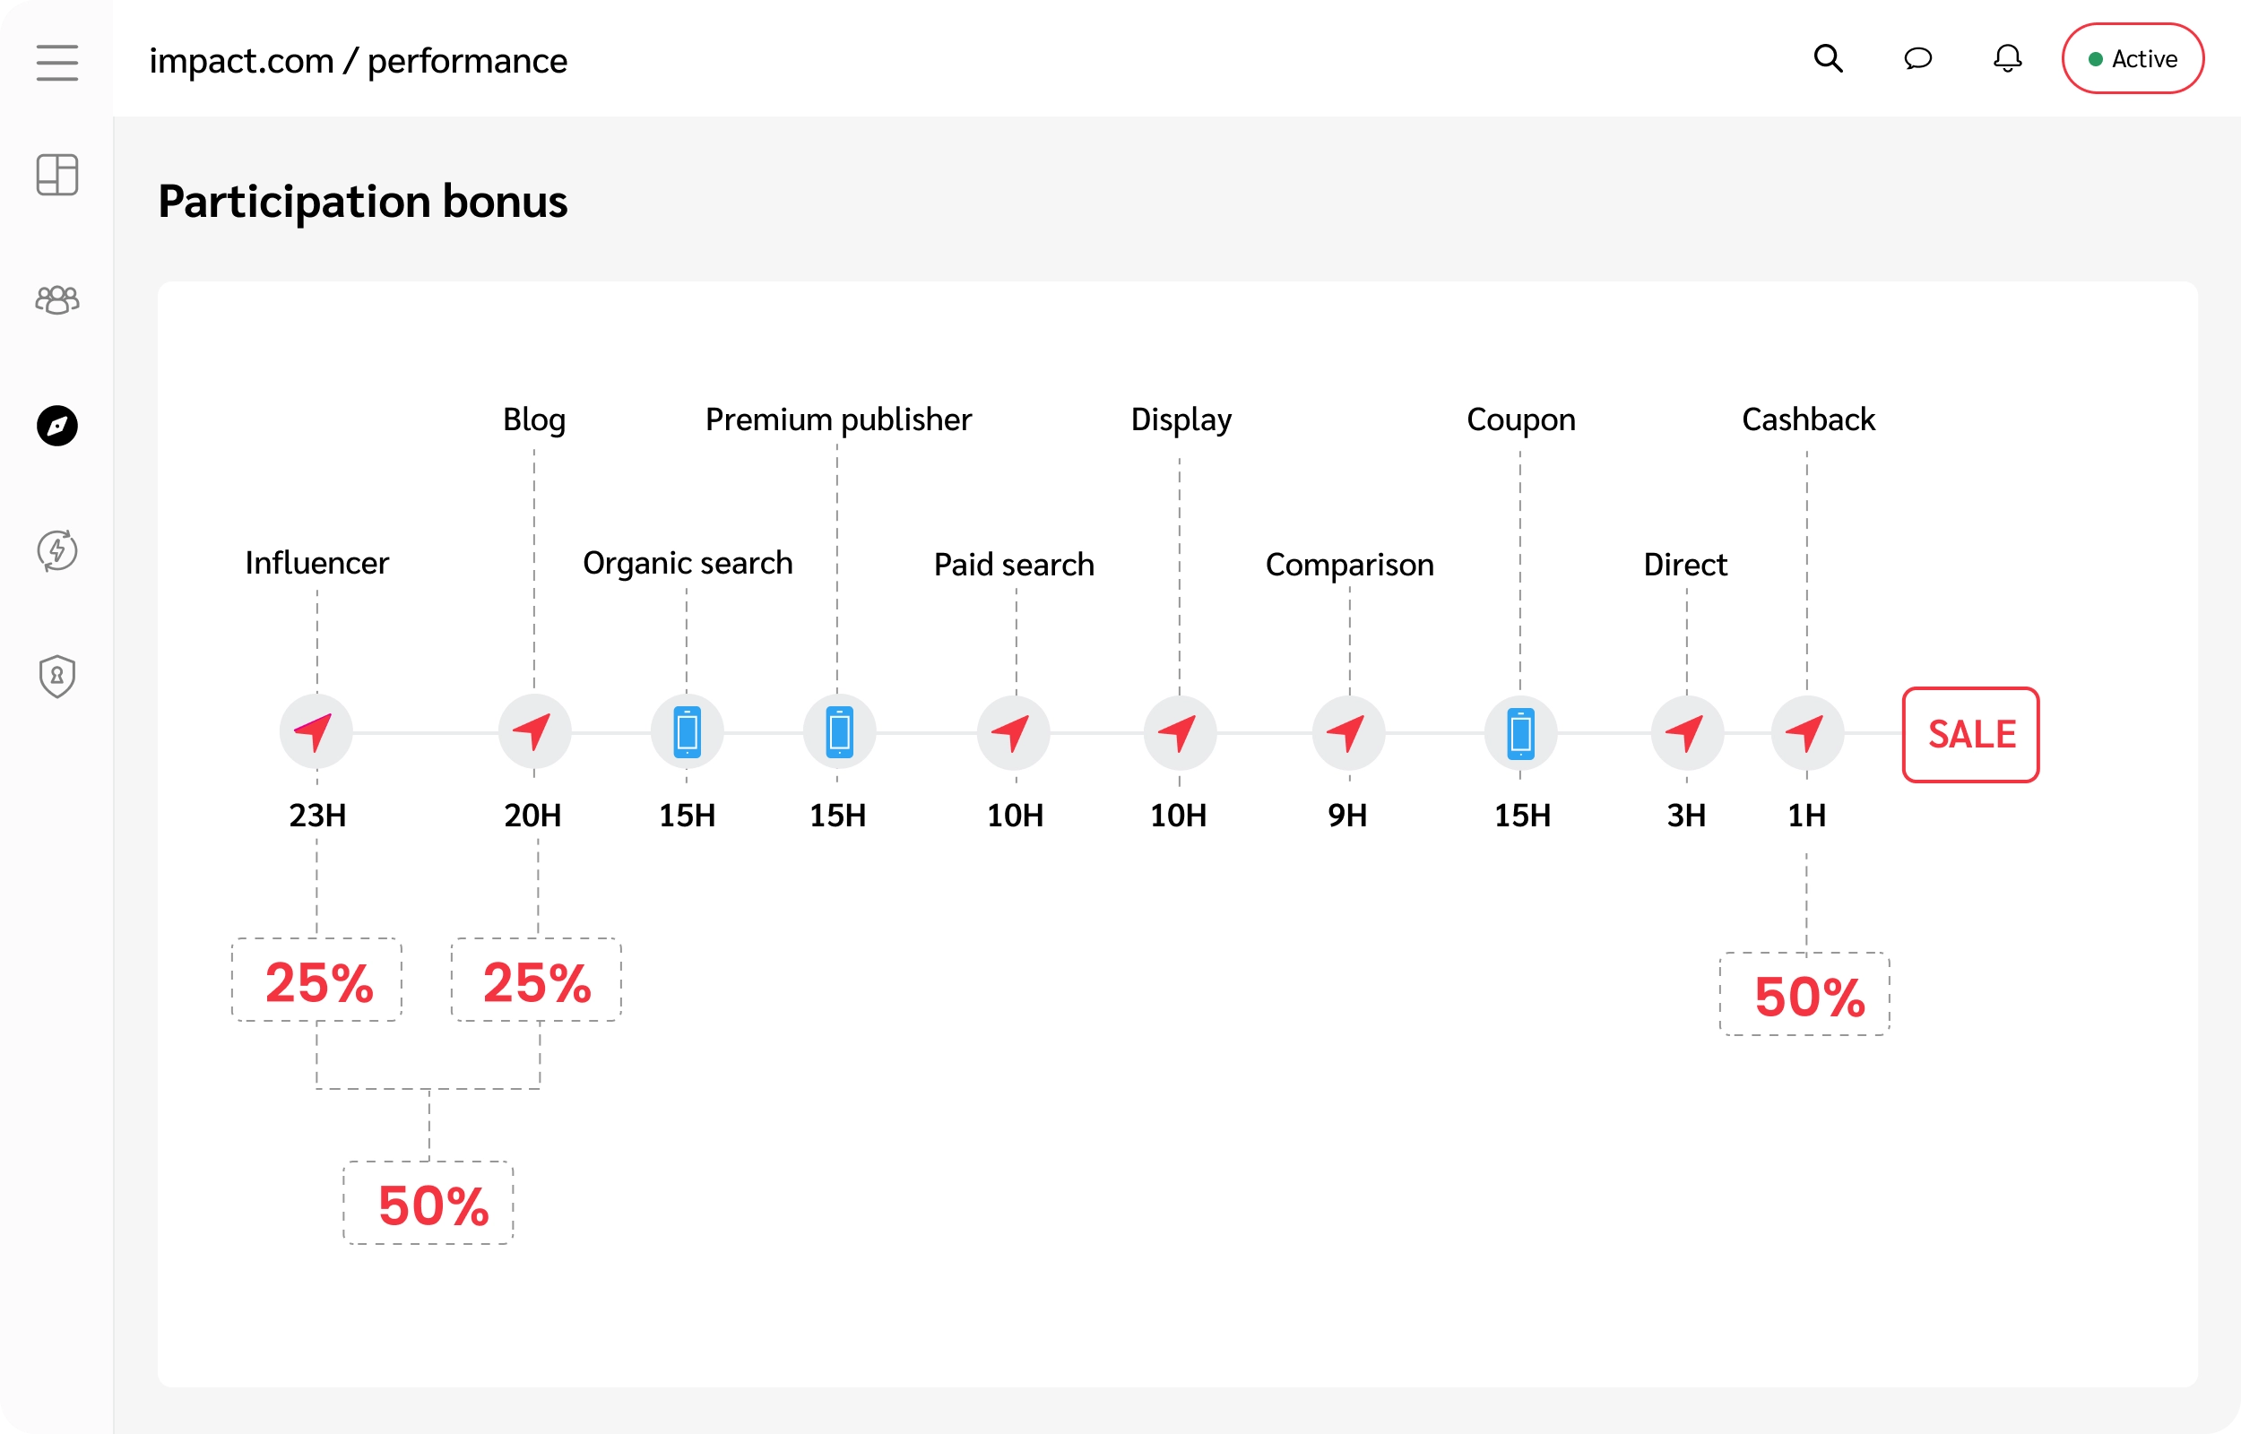
Task: Click the Comparison marker at 9H
Action: pyautogui.click(x=1348, y=733)
